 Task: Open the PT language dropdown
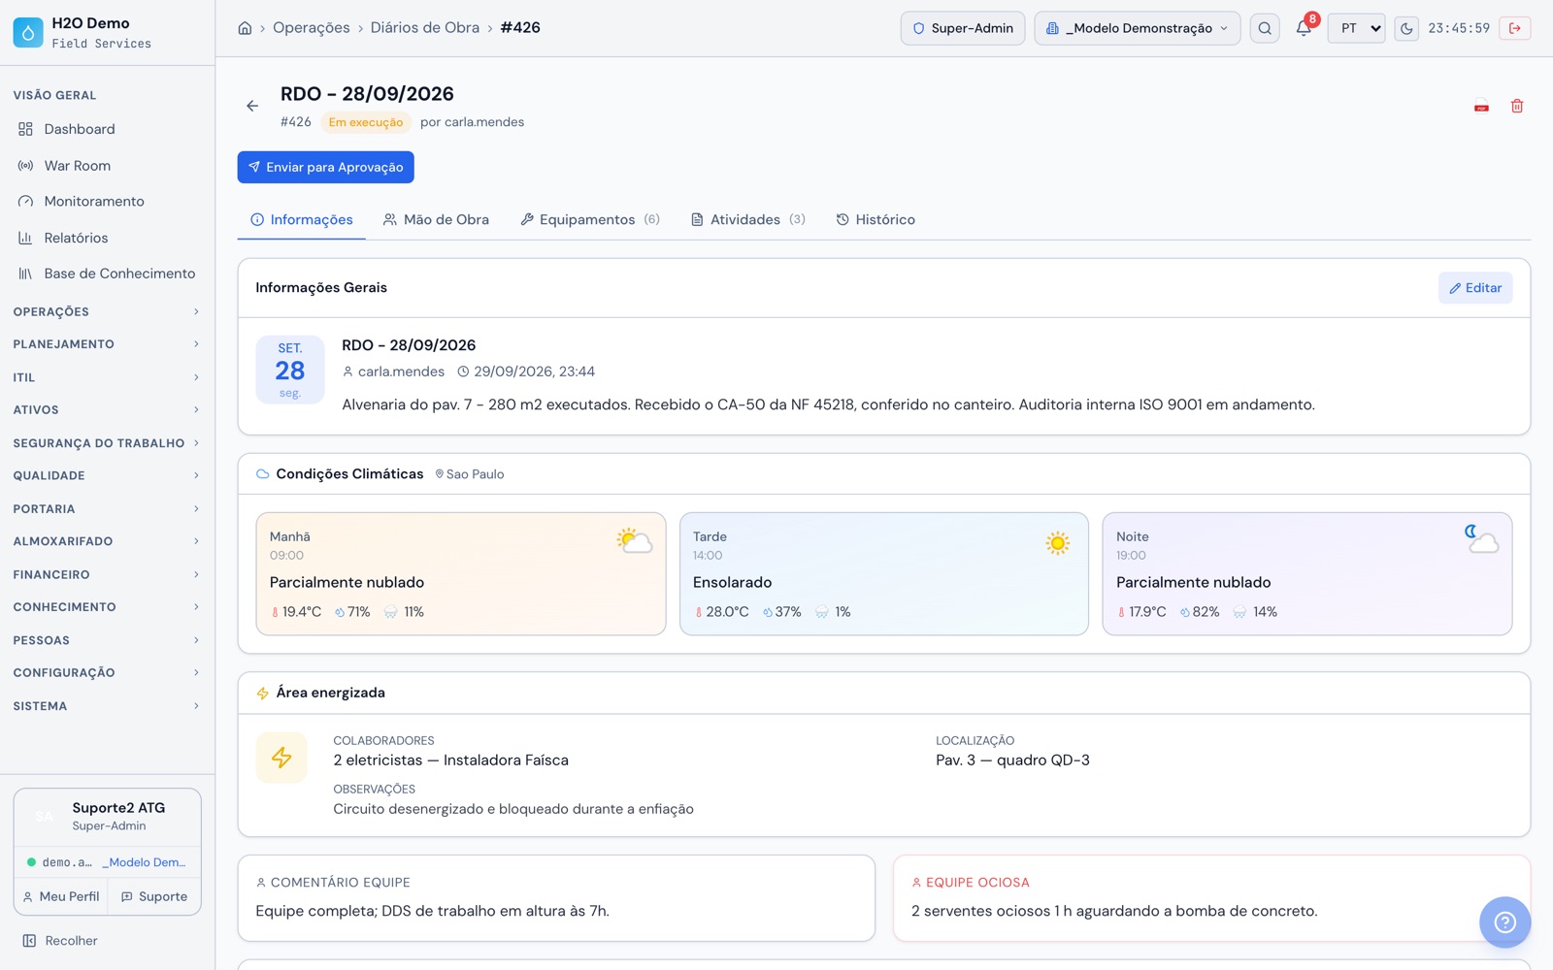(x=1356, y=28)
